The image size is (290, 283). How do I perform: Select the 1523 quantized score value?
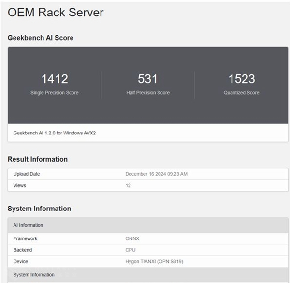(242, 79)
